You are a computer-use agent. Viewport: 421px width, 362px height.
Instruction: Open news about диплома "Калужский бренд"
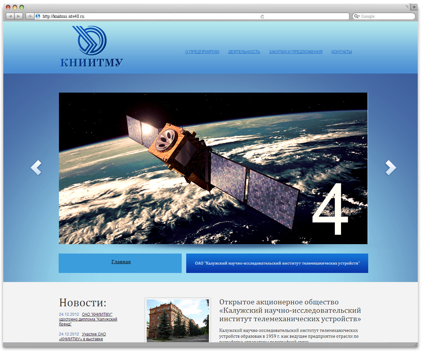click(88, 319)
